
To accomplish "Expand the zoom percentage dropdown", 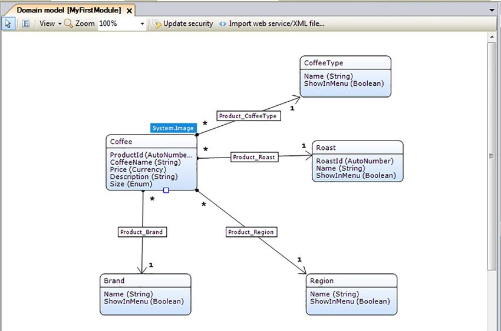I will click(143, 24).
